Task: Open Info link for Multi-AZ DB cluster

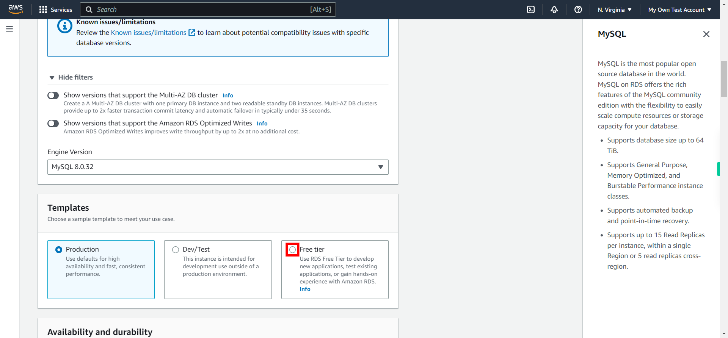Action: click(x=228, y=95)
